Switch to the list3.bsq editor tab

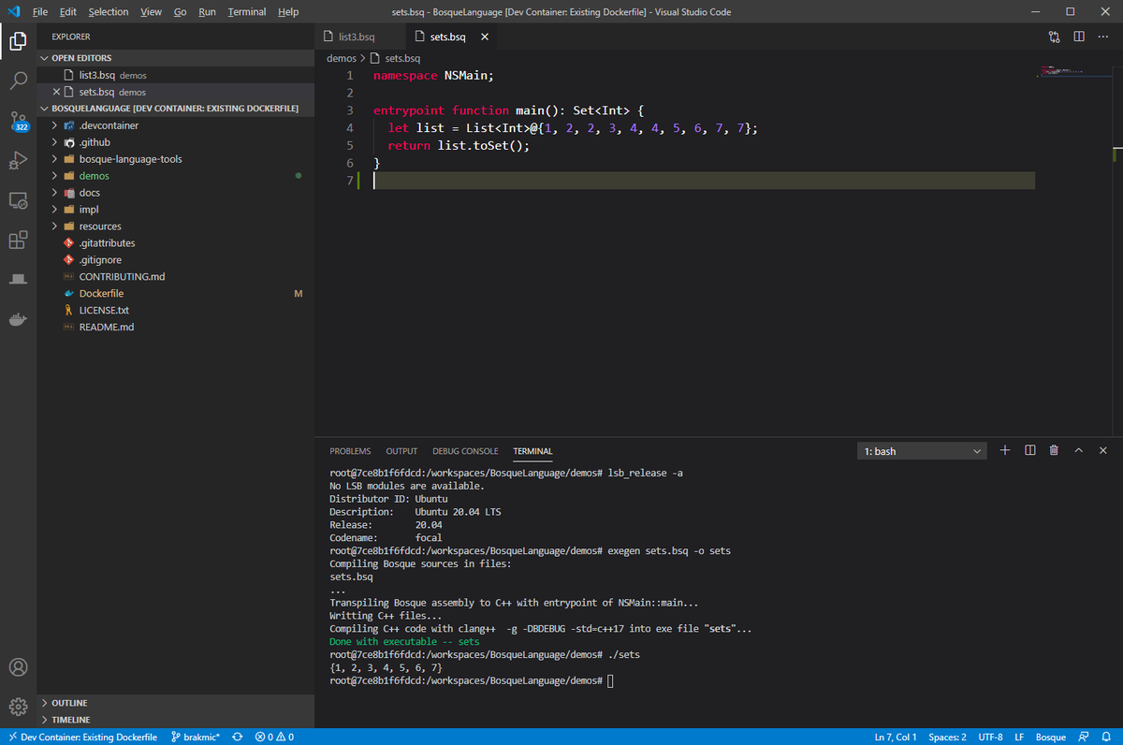pos(360,37)
